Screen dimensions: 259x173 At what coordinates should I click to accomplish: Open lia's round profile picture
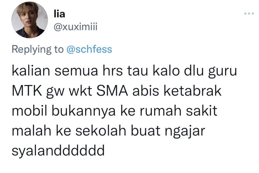pos(30,20)
